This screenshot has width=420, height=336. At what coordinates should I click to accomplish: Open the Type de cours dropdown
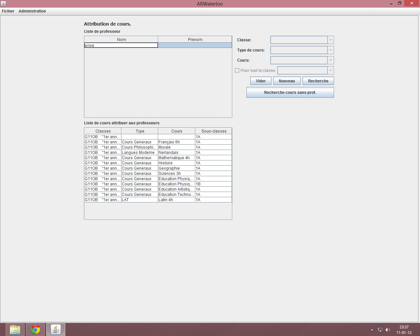pos(330,50)
